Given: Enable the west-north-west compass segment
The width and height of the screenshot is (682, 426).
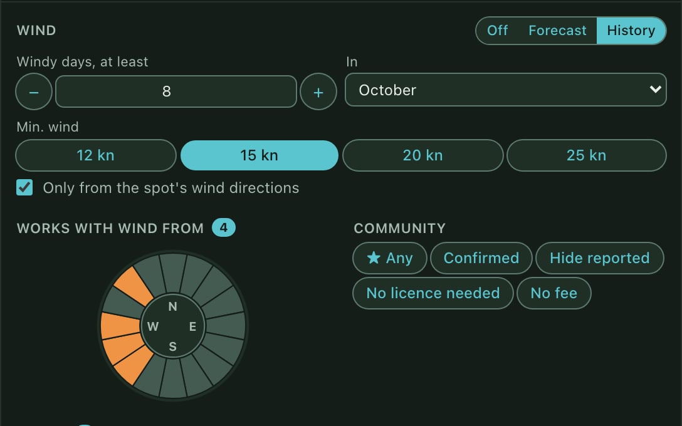Looking at the screenshot, I should (123, 305).
